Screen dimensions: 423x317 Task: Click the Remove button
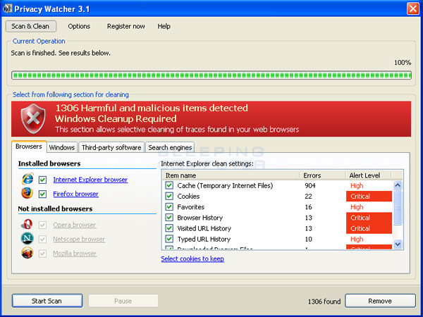380,301
